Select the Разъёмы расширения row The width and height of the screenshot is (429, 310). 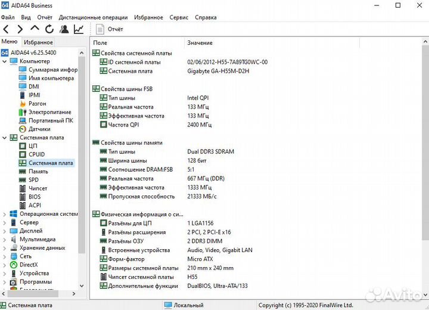165,232
